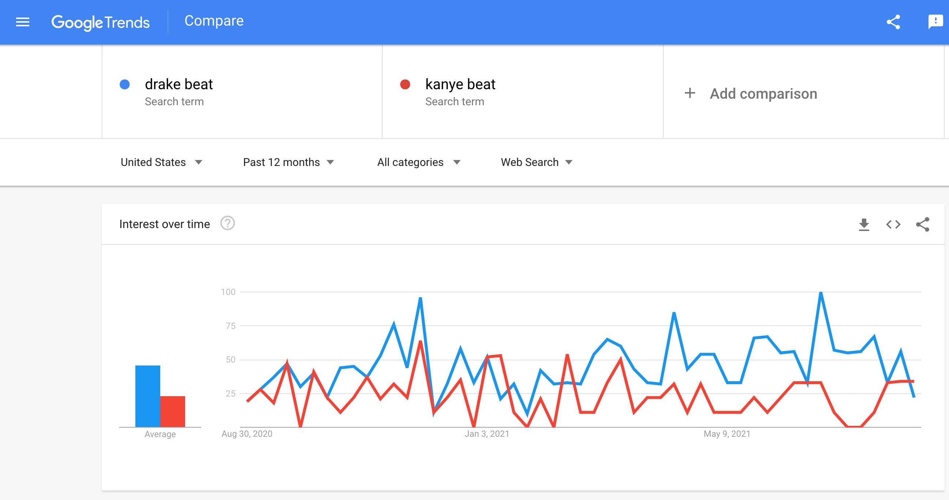The width and height of the screenshot is (949, 500).
Task: Click the header share icon
Action: [893, 22]
